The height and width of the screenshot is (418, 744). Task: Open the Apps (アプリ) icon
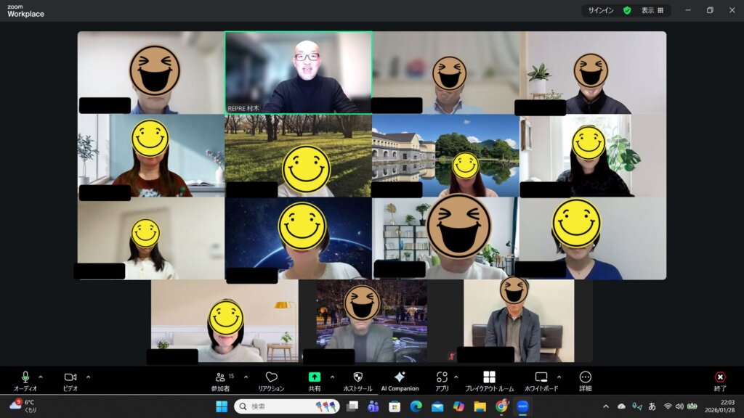[442, 377]
